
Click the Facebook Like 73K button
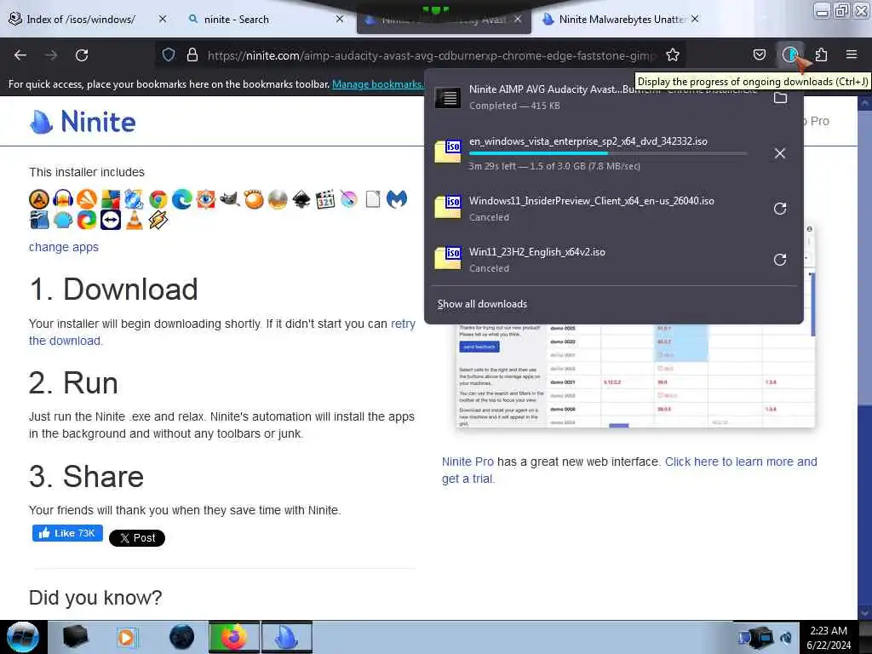pos(67,533)
